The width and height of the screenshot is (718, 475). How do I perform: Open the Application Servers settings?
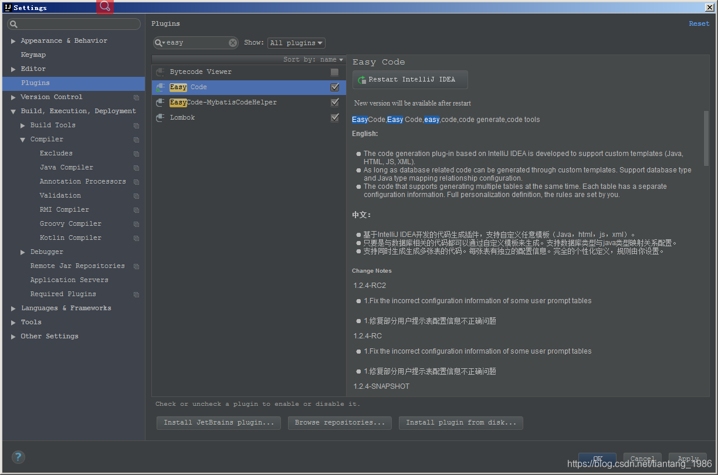point(69,280)
